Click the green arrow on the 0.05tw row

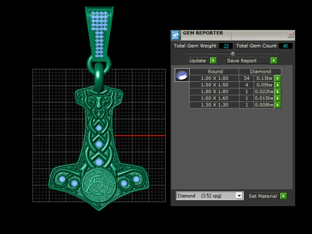[x=278, y=85]
